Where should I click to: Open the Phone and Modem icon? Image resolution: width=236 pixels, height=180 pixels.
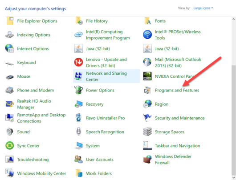[10, 90]
